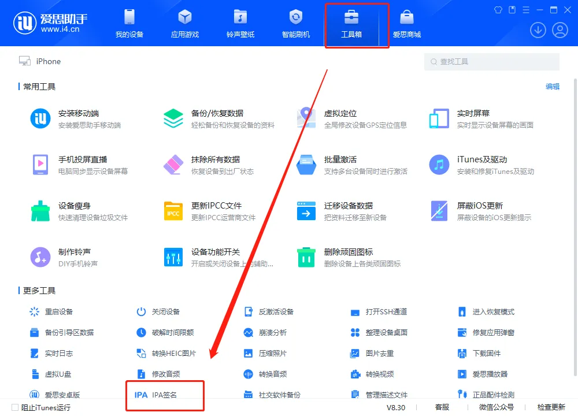Click the iPhone device label
Screen dimensions: 578x416
49,61
